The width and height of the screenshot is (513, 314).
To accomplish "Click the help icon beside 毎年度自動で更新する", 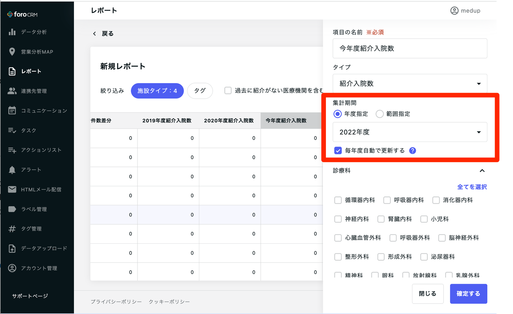I will [x=412, y=150].
